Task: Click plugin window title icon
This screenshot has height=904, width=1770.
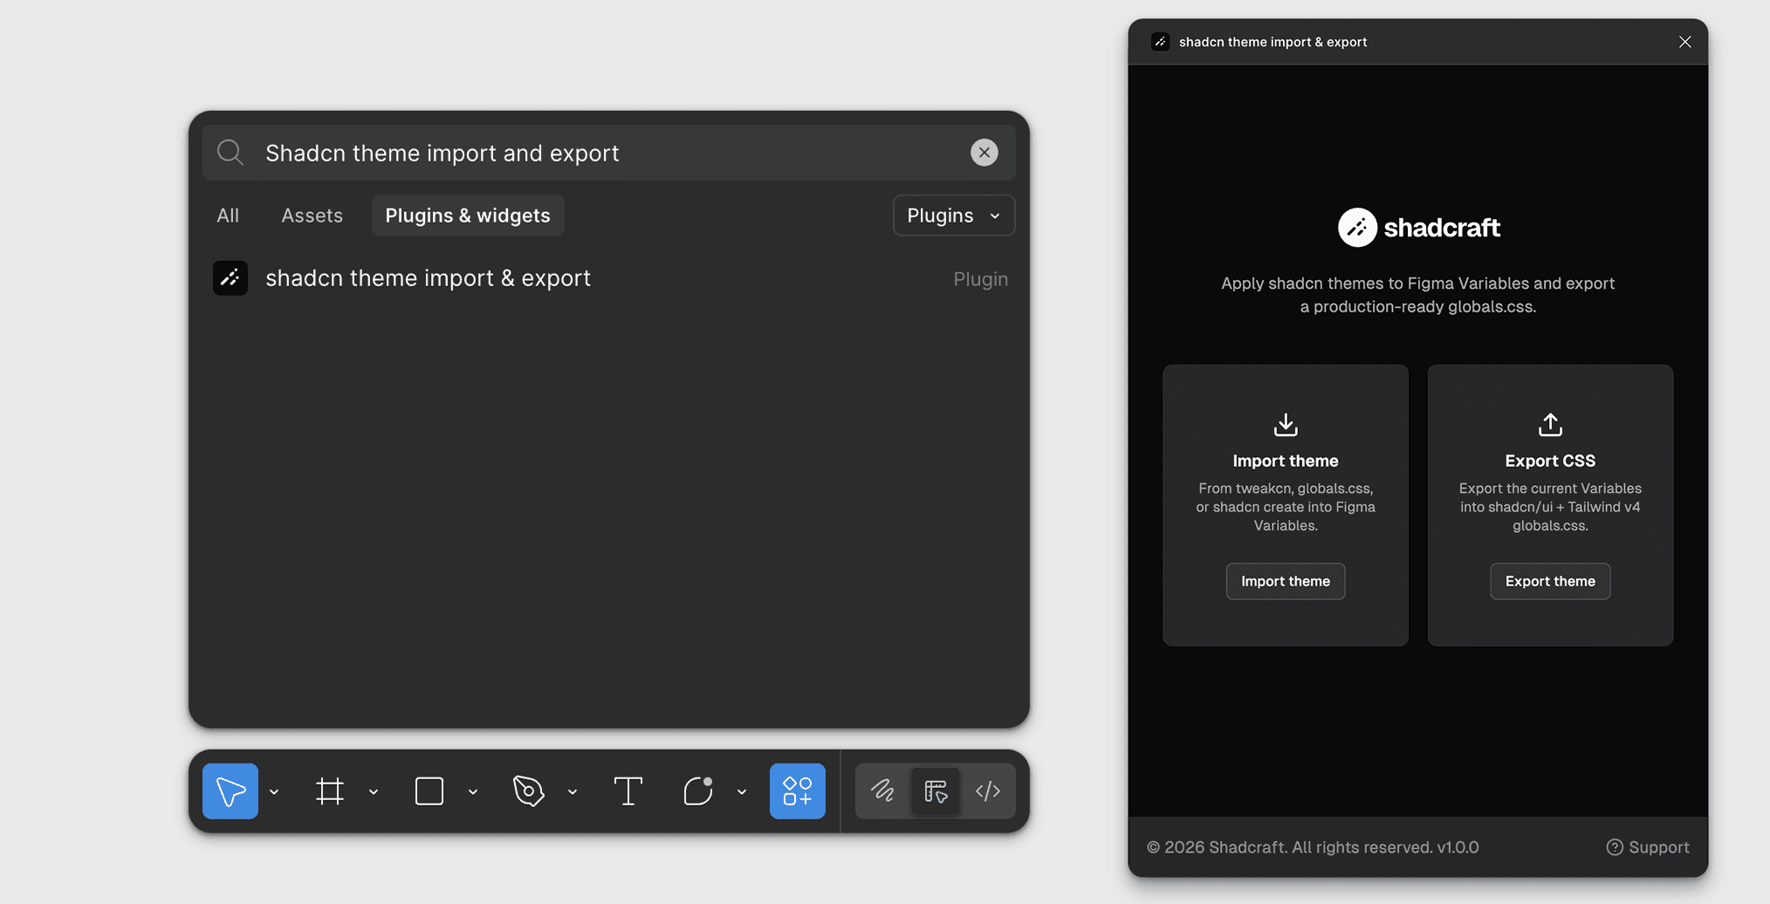Action: 1160,42
